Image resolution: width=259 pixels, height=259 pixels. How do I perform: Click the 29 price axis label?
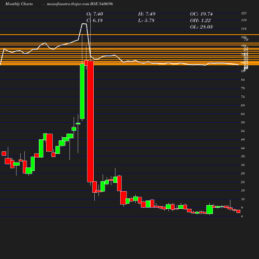click(x=243, y=174)
